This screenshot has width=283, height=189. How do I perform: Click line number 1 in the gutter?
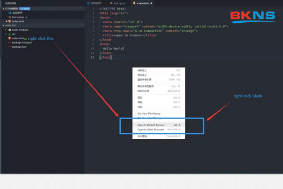[93, 9]
